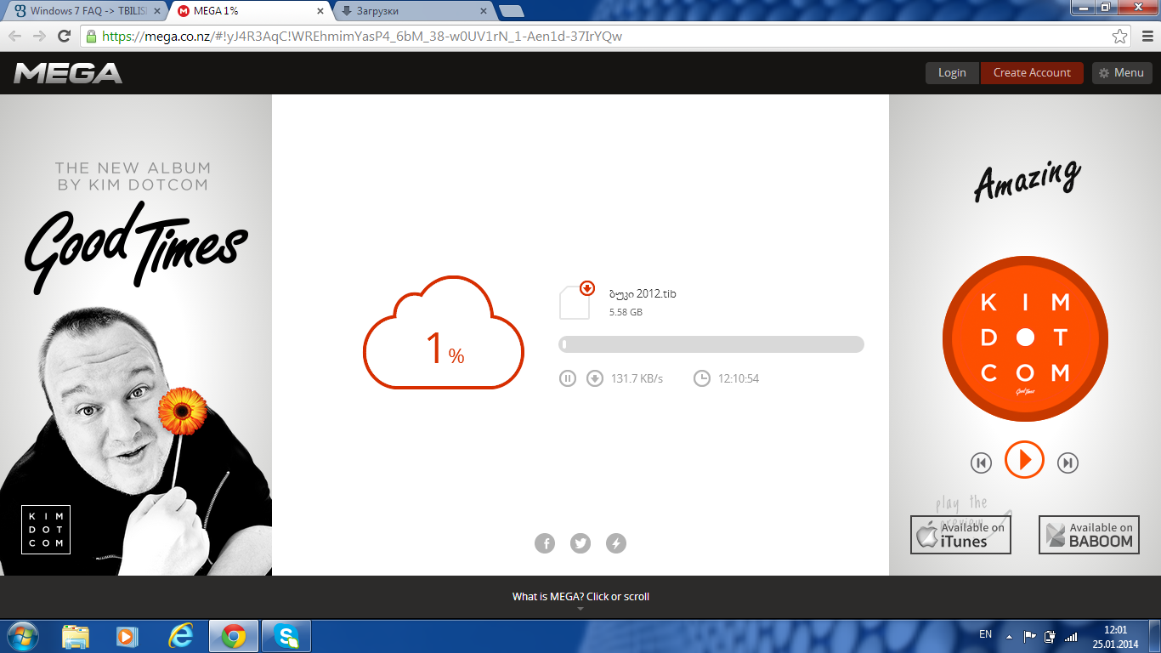Open Windows Explorer from taskbar
Viewport: 1161px width, 653px height.
point(76,636)
